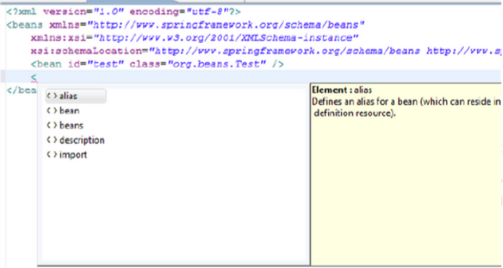This screenshot has width=503, height=268.
Task: Click the element icon beside bean
Action: 52,110
